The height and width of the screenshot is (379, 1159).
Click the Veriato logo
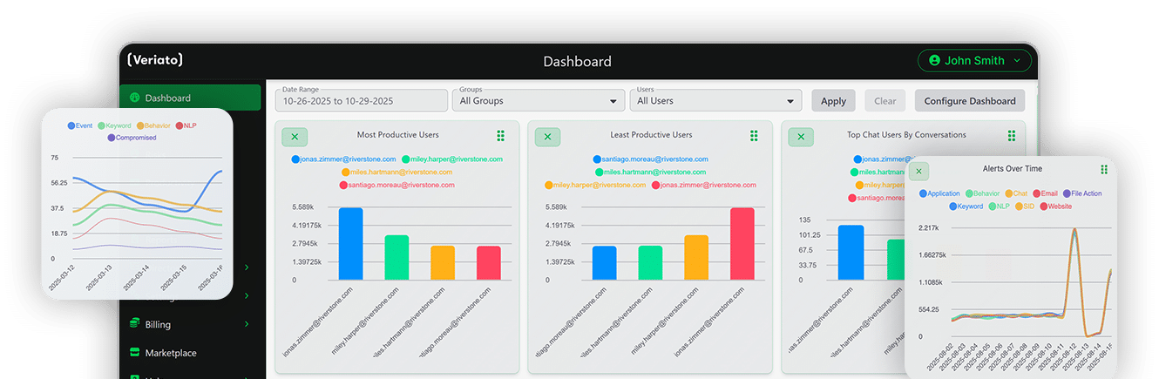coord(154,60)
